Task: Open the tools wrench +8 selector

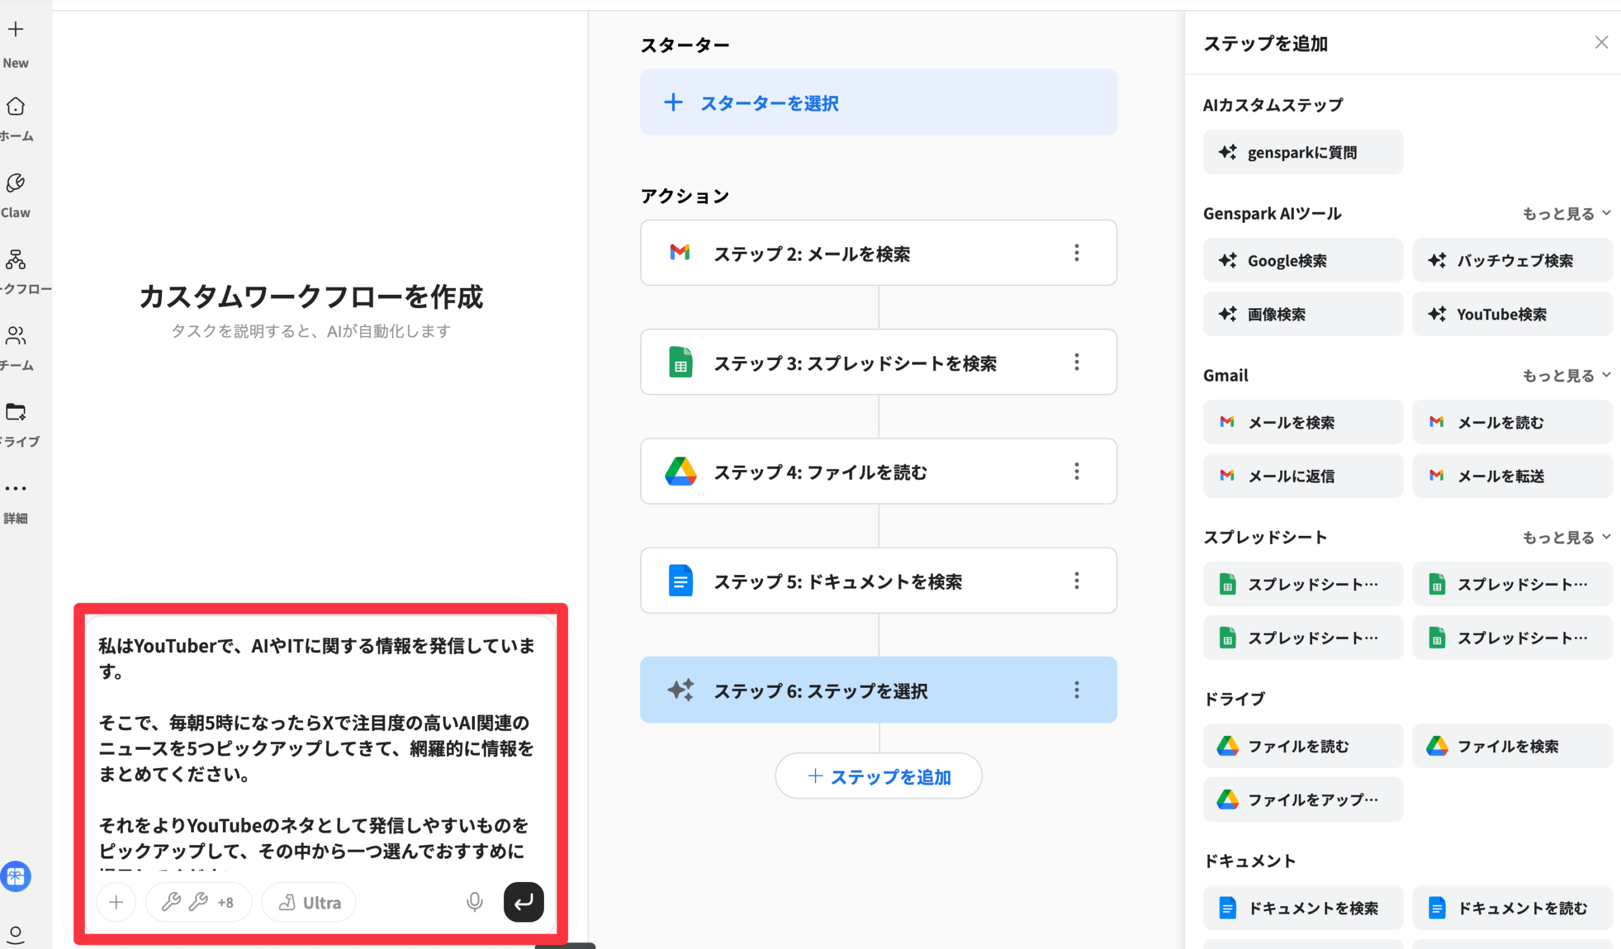Action: 198,902
